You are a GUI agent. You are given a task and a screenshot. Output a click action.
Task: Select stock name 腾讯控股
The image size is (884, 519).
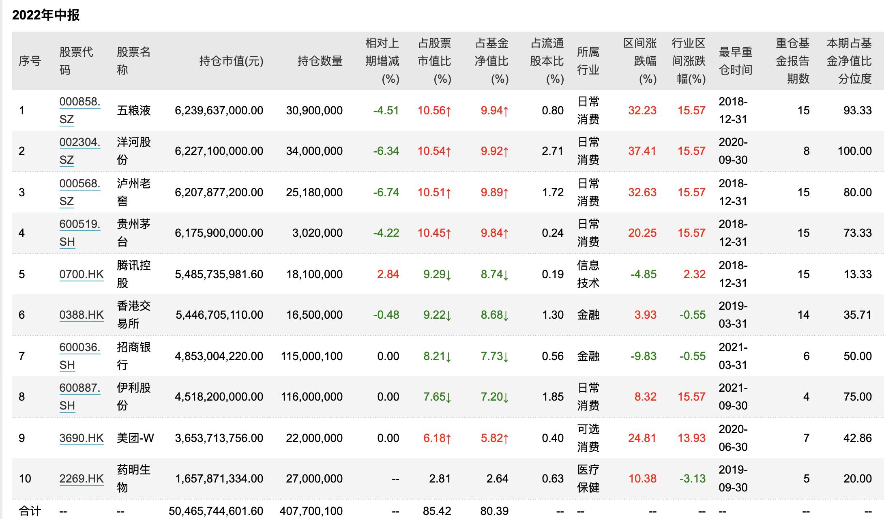(x=134, y=274)
